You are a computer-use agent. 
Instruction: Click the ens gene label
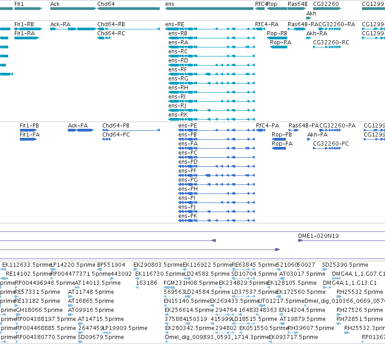pyautogui.click(x=170, y=4)
